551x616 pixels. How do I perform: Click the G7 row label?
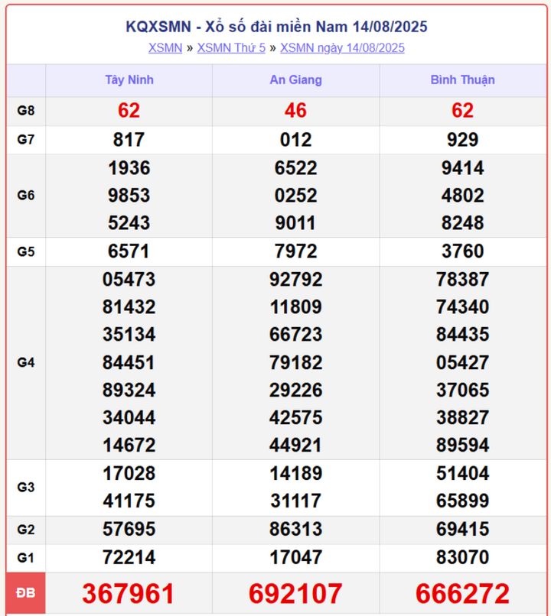[x=26, y=139]
